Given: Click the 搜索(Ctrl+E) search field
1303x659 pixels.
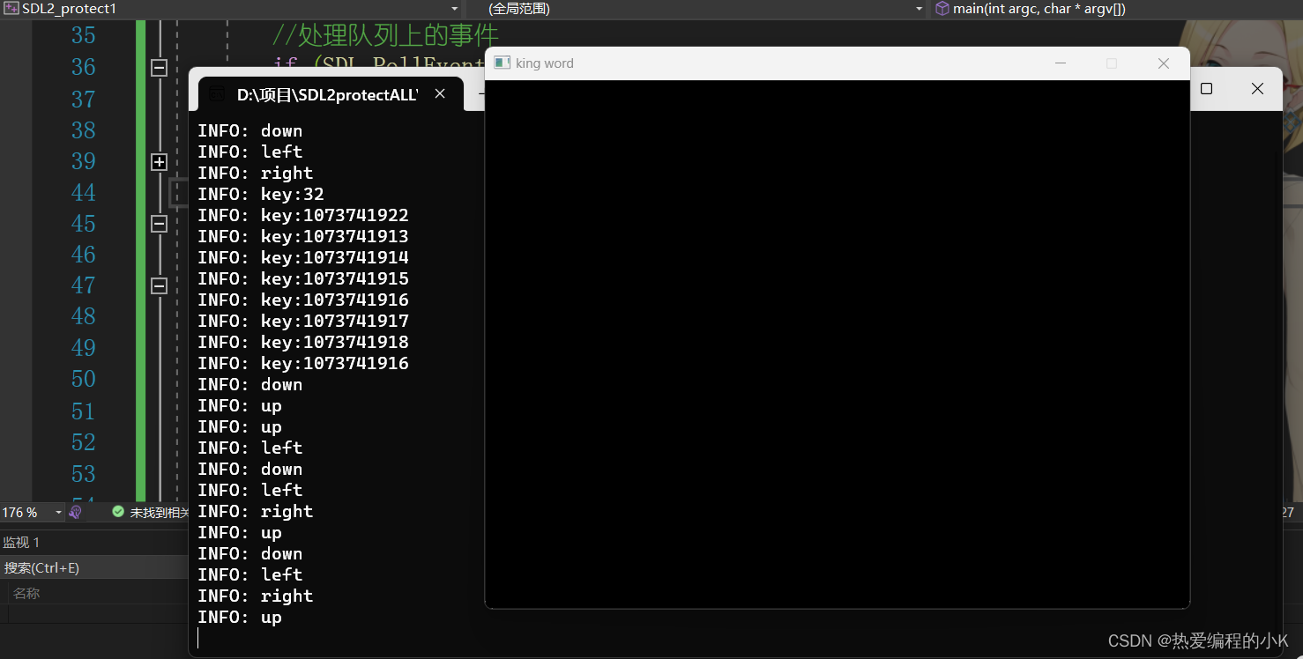Looking at the screenshot, I should pos(94,568).
